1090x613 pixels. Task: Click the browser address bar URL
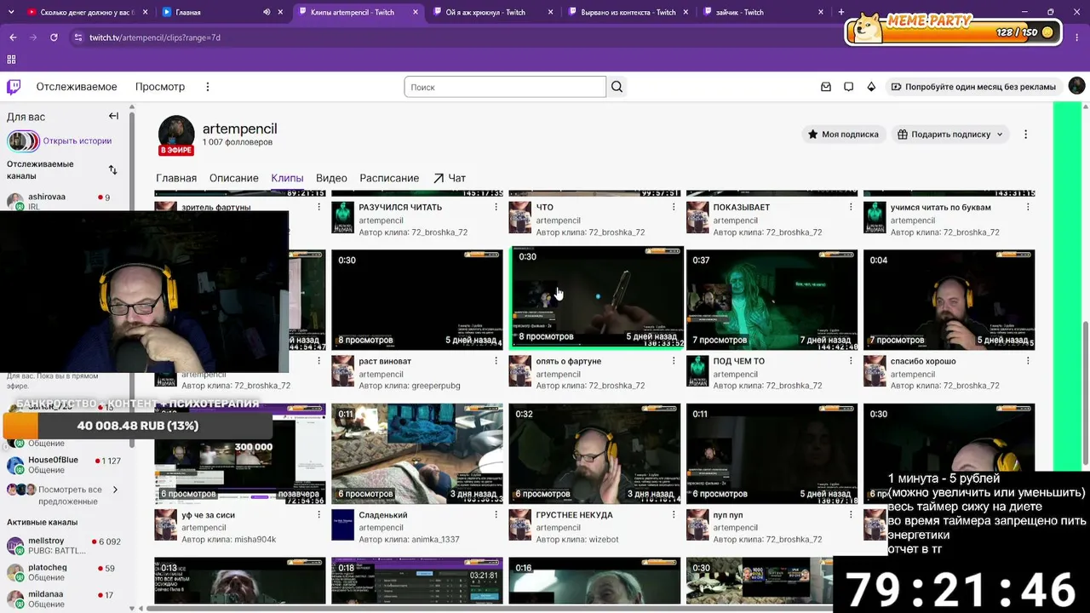[155, 37]
